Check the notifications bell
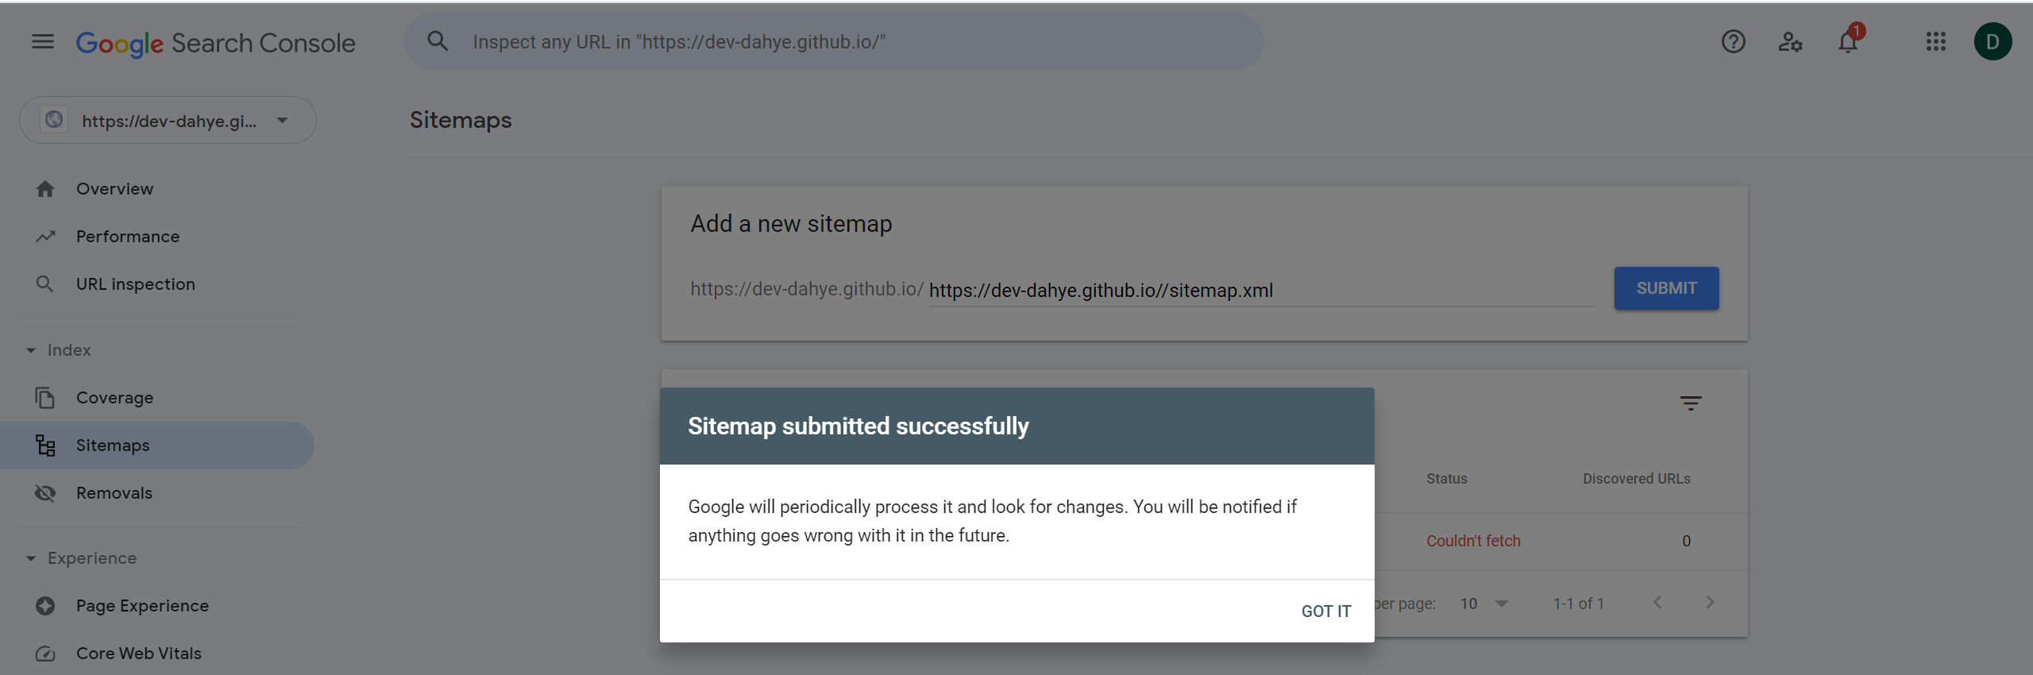The height and width of the screenshot is (675, 2033). point(1848,41)
